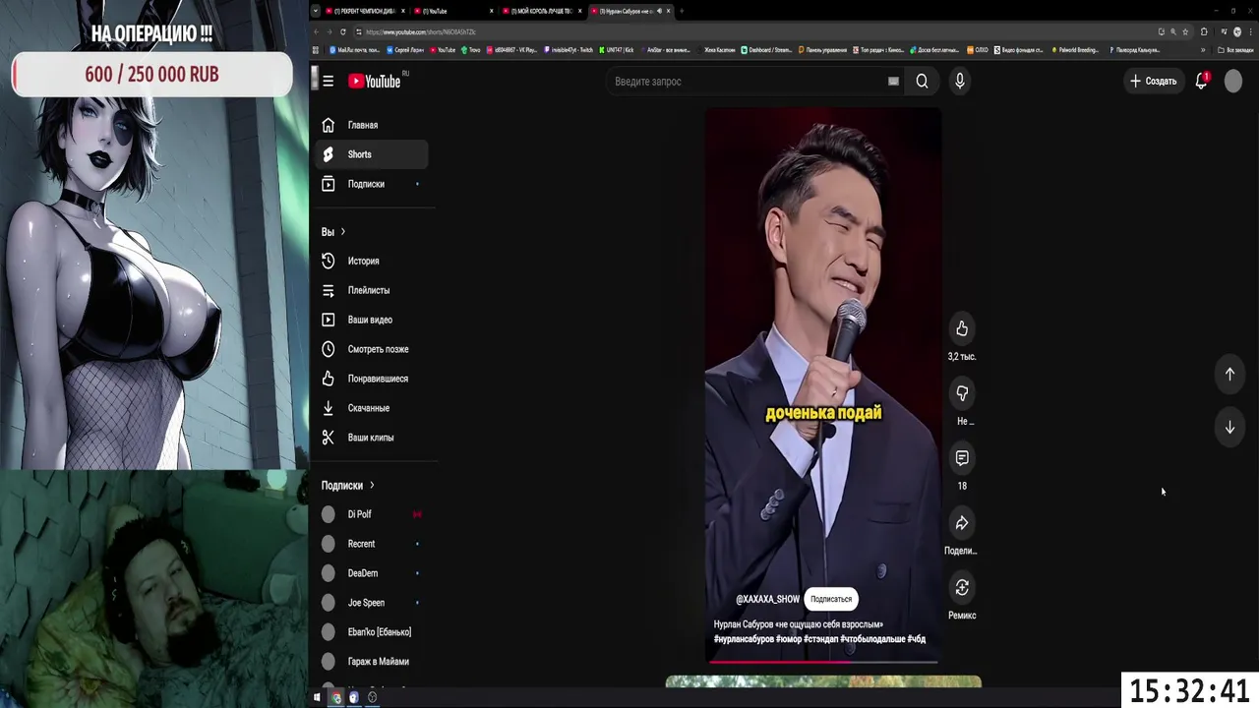
Task: Show more bookmarks via the double chevron
Action: point(1202,50)
